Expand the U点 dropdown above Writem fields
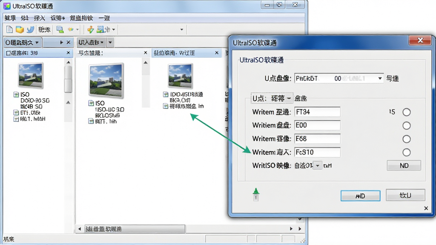This screenshot has width=436, height=245. click(272, 98)
